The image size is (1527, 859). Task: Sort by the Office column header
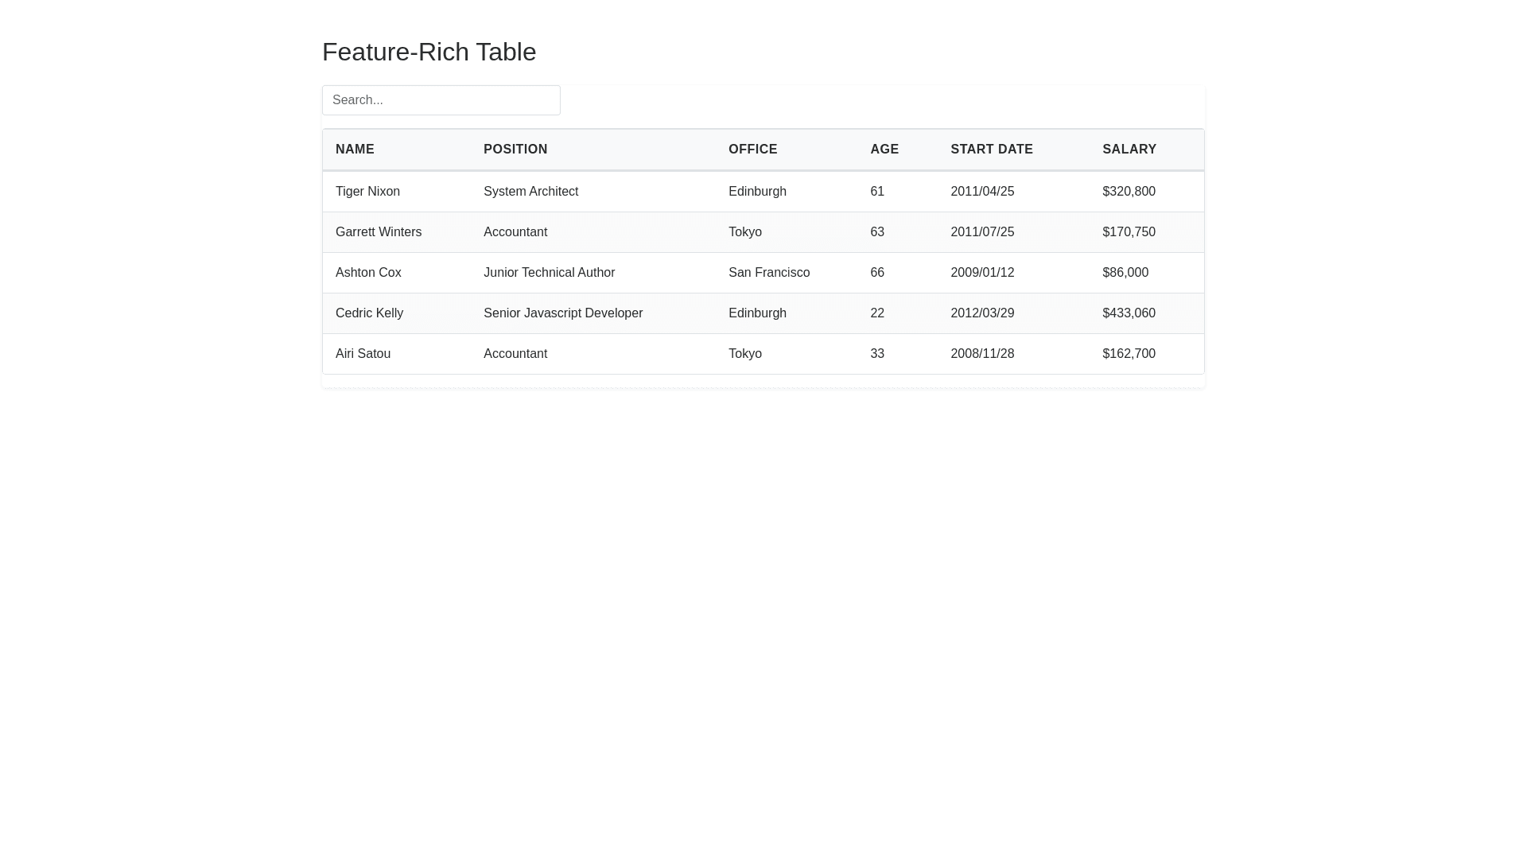(x=752, y=150)
